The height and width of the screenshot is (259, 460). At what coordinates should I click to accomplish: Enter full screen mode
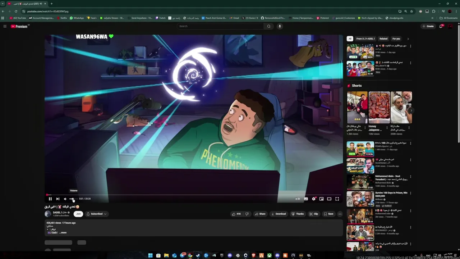(x=337, y=199)
